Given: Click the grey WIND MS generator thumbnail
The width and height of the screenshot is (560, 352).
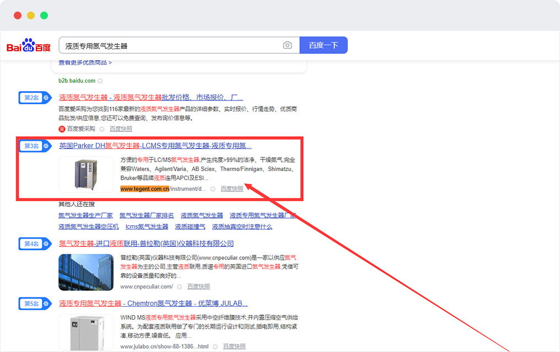Looking at the screenshot, I should [x=86, y=332].
